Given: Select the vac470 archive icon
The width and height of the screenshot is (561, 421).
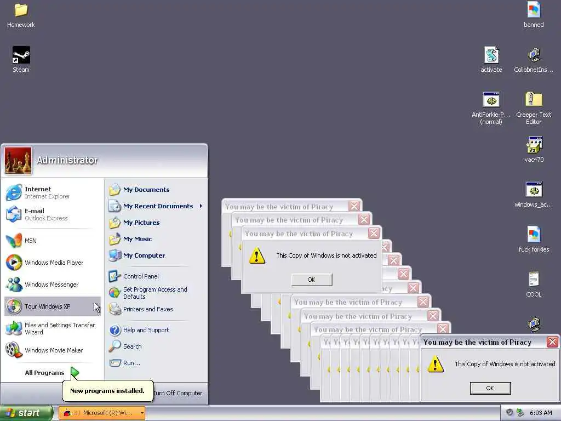Looking at the screenshot, I should (x=534, y=150).
